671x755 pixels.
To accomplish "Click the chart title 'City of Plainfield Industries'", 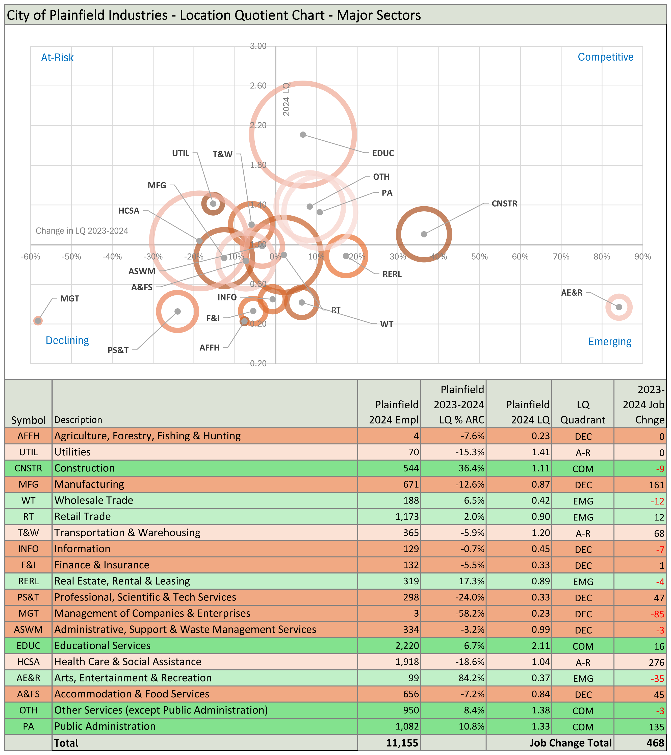I will click(214, 15).
